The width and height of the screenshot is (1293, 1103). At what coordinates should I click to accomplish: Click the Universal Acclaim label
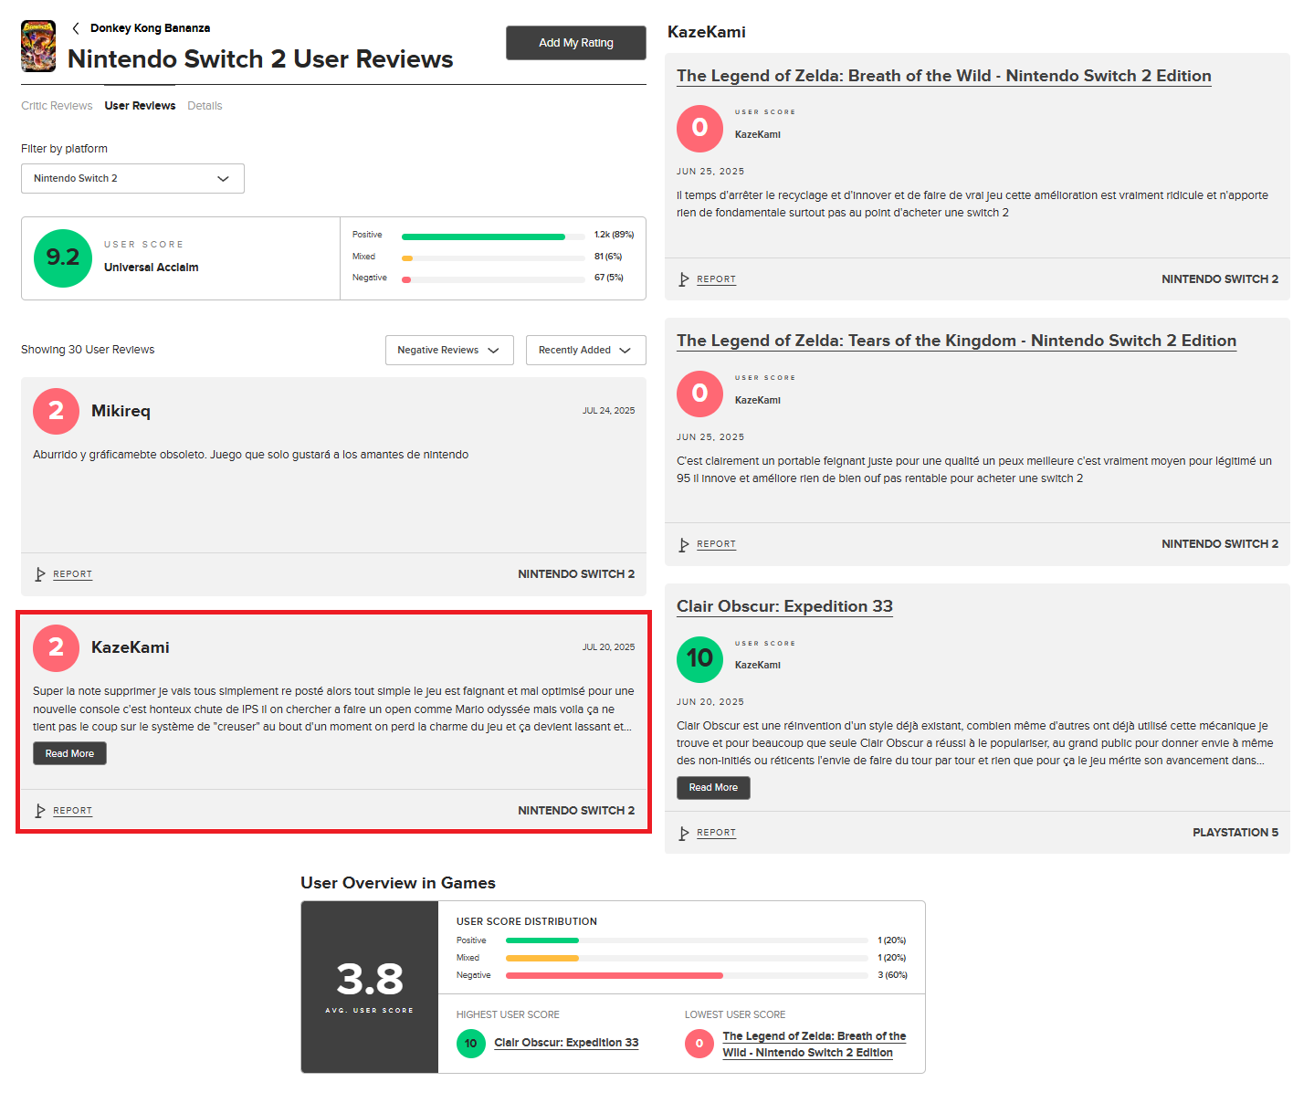point(152,268)
